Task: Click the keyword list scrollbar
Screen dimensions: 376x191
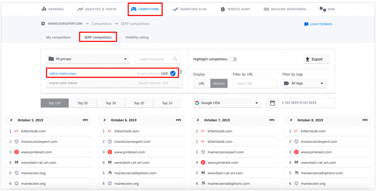Action: tap(181, 72)
